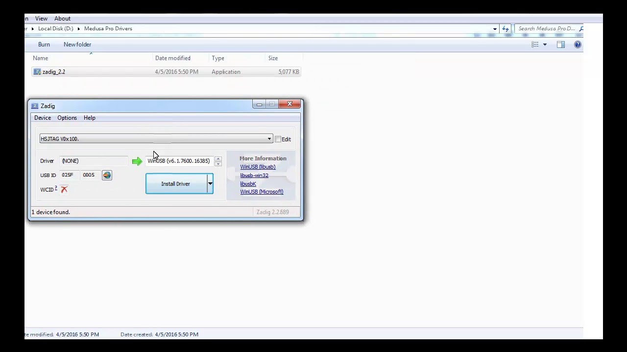Click the '1 device found.' status text

tap(51, 212)
